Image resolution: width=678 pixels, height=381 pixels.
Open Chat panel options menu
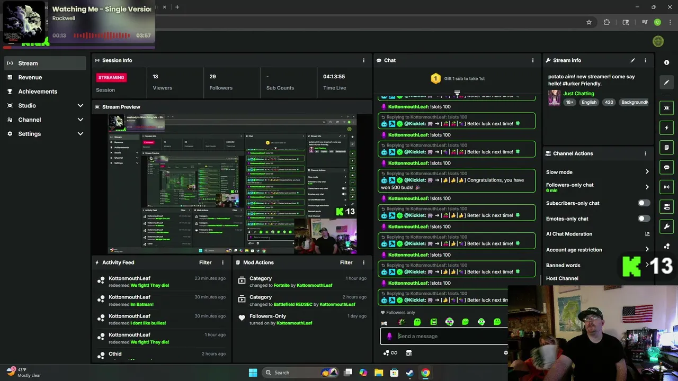pyautogui.click(x=533, y=60)
